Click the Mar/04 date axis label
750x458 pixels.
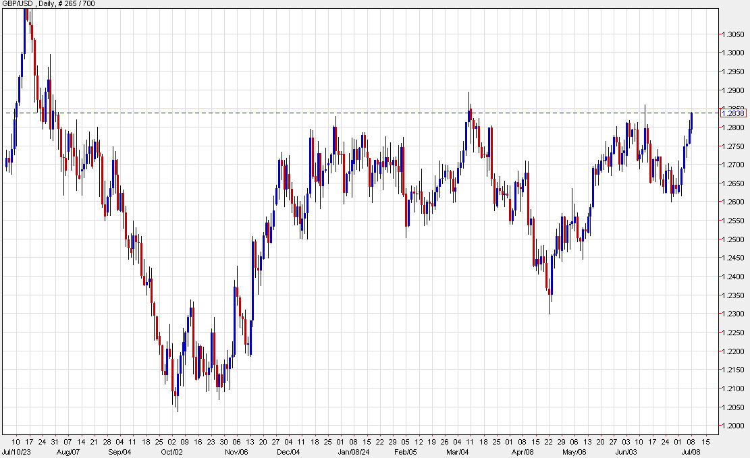tap(459, 453)
